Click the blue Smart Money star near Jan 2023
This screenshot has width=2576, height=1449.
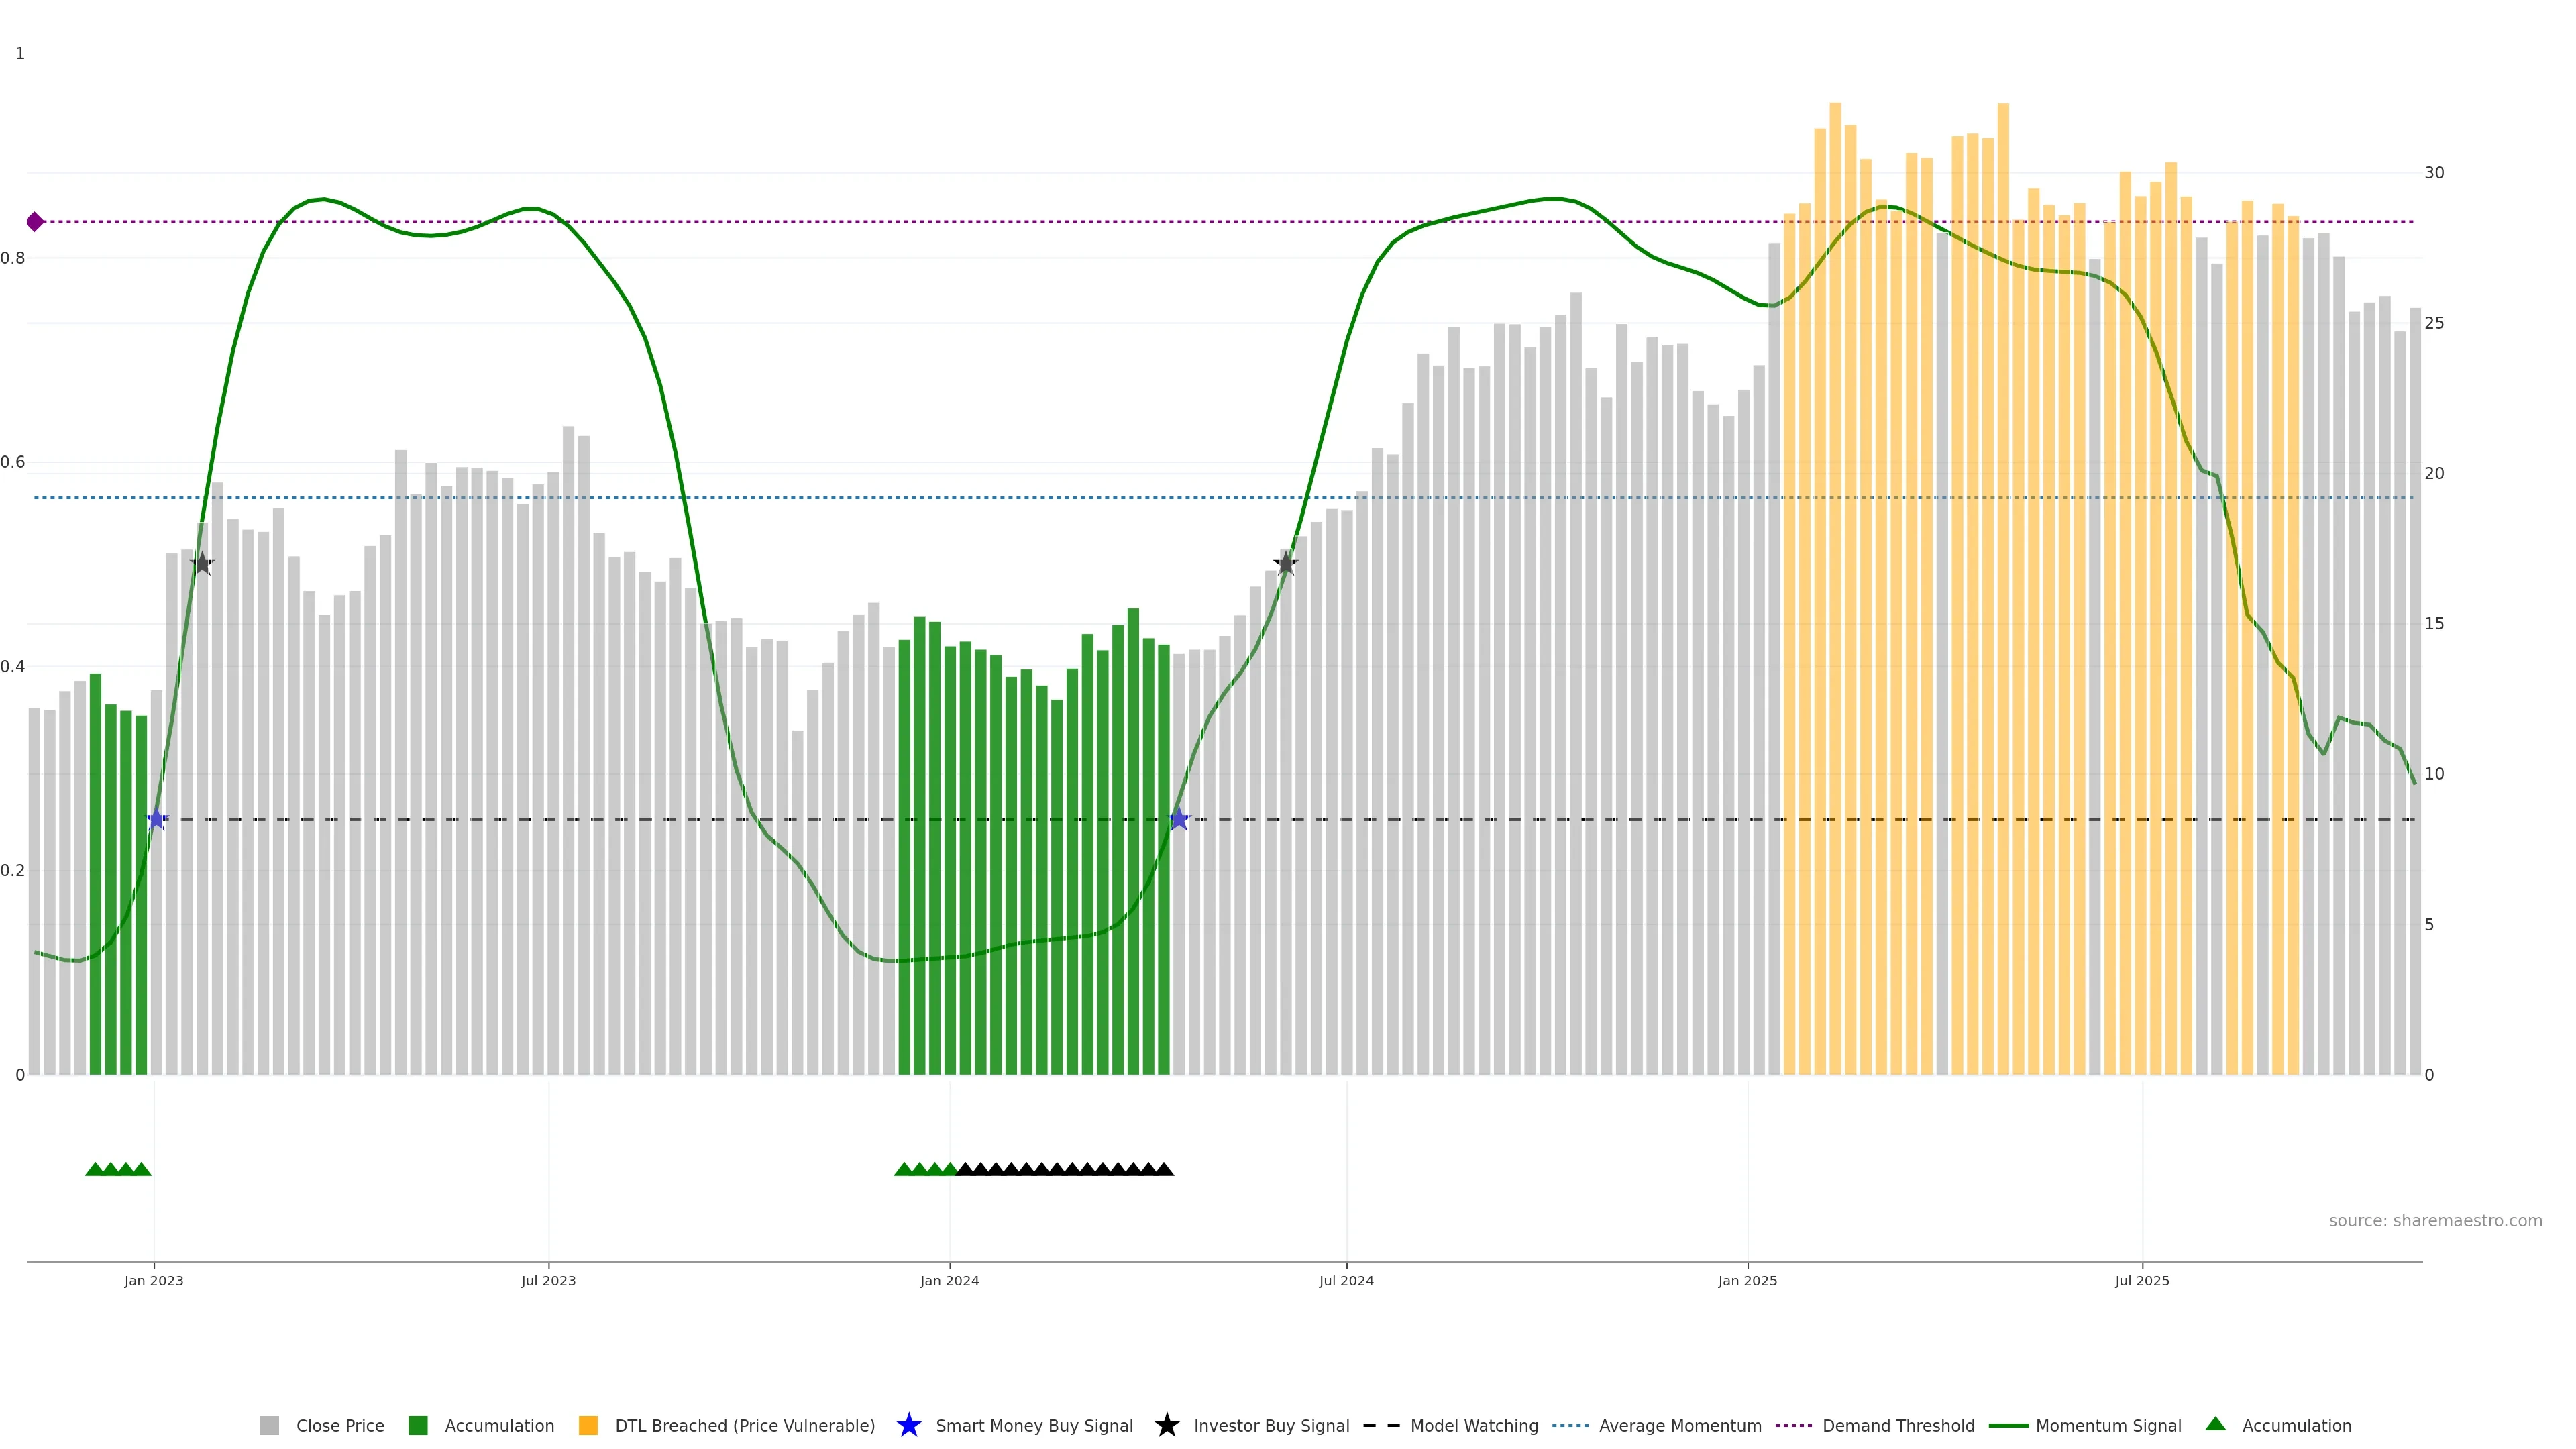tap(157, 819)
